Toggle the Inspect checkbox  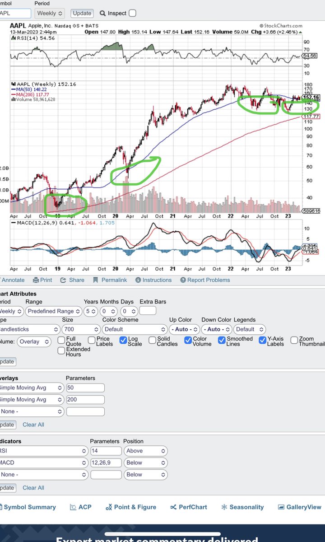pos(132,13)
